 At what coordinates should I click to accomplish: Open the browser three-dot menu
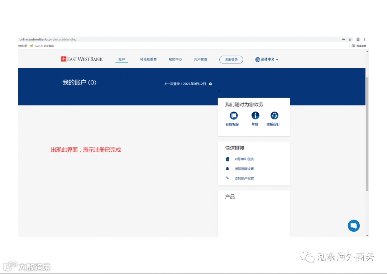click(364, 39)
